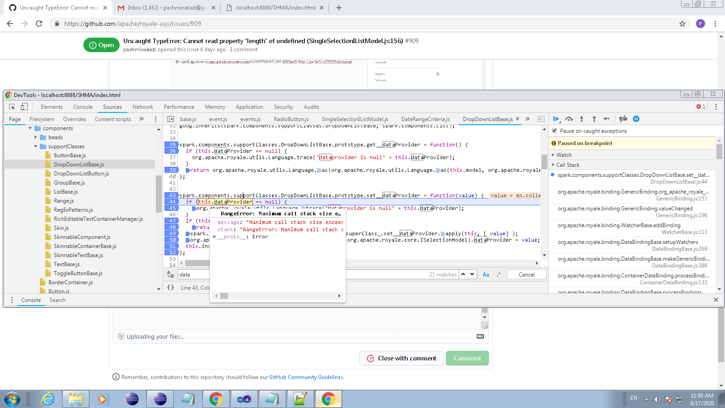Click the Step debugger arrow icon
This screenshot has width=725, height=408.
[x=607, y=119]
